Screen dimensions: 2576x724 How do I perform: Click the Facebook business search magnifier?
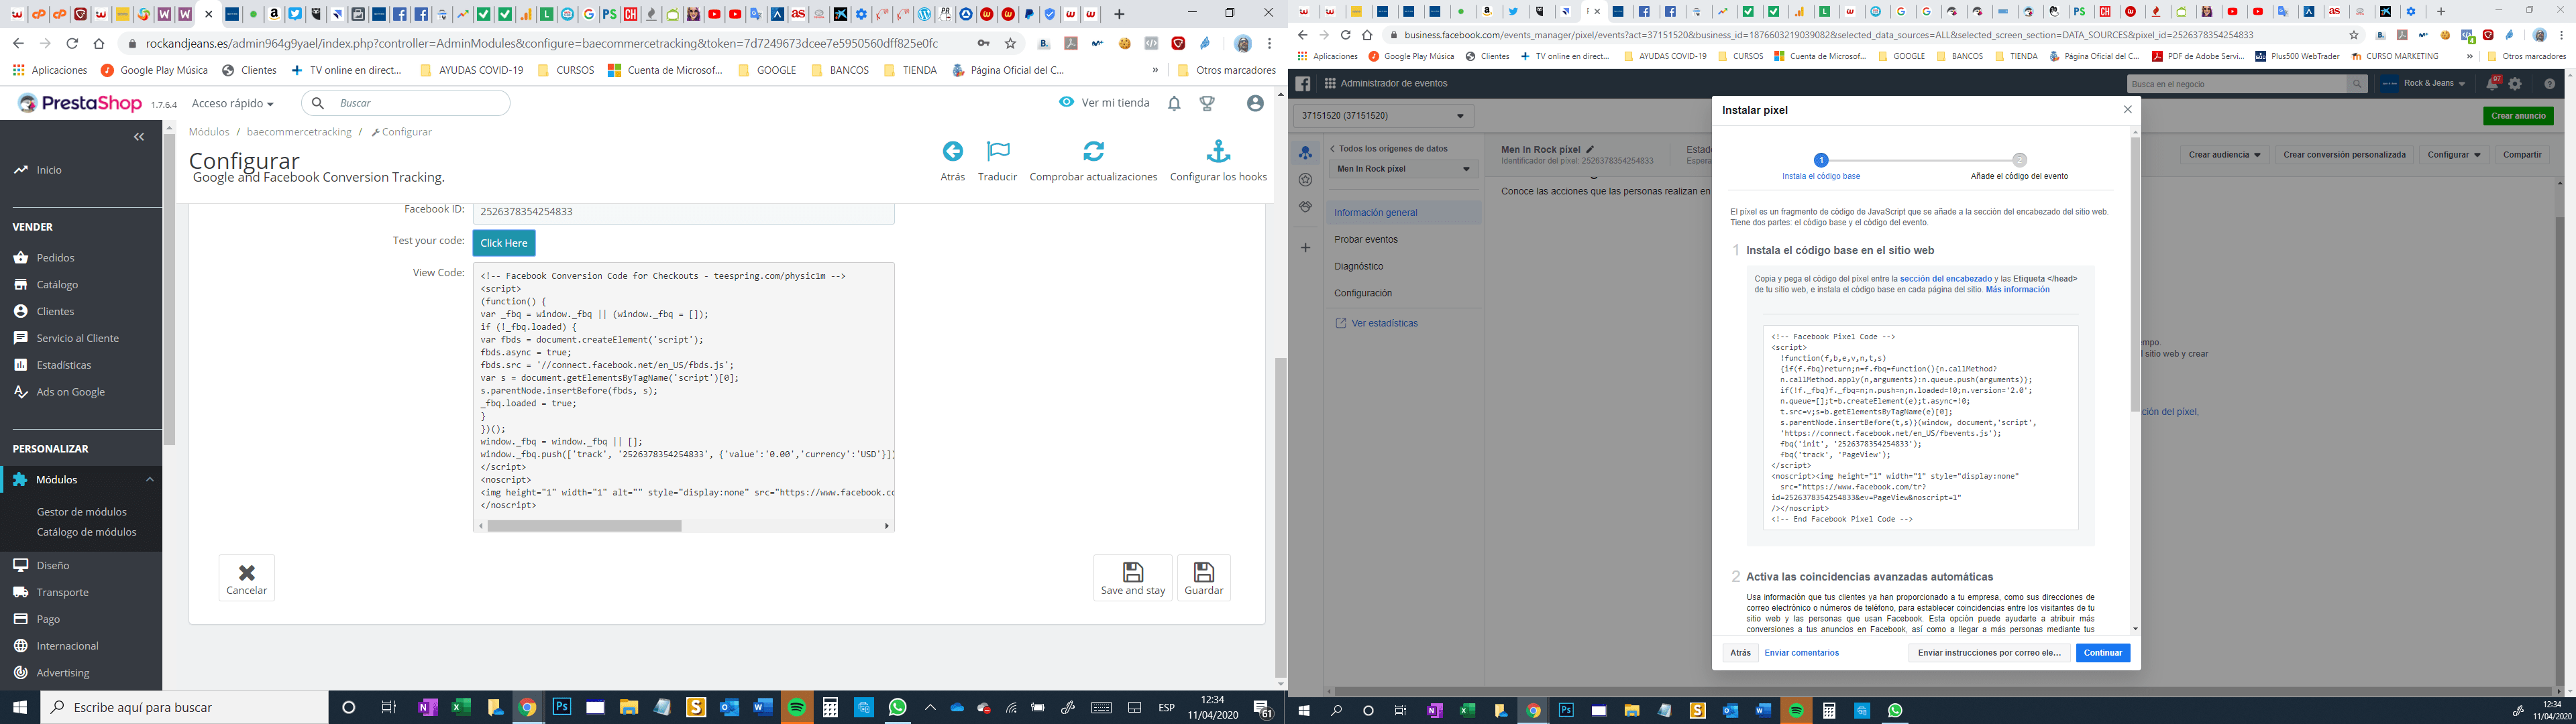pos(2357,84)
